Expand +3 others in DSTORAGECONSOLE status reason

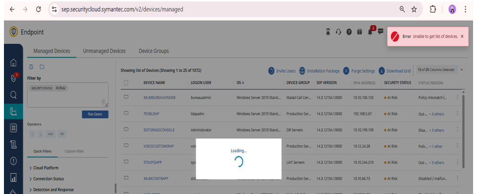tap(436, 130)
